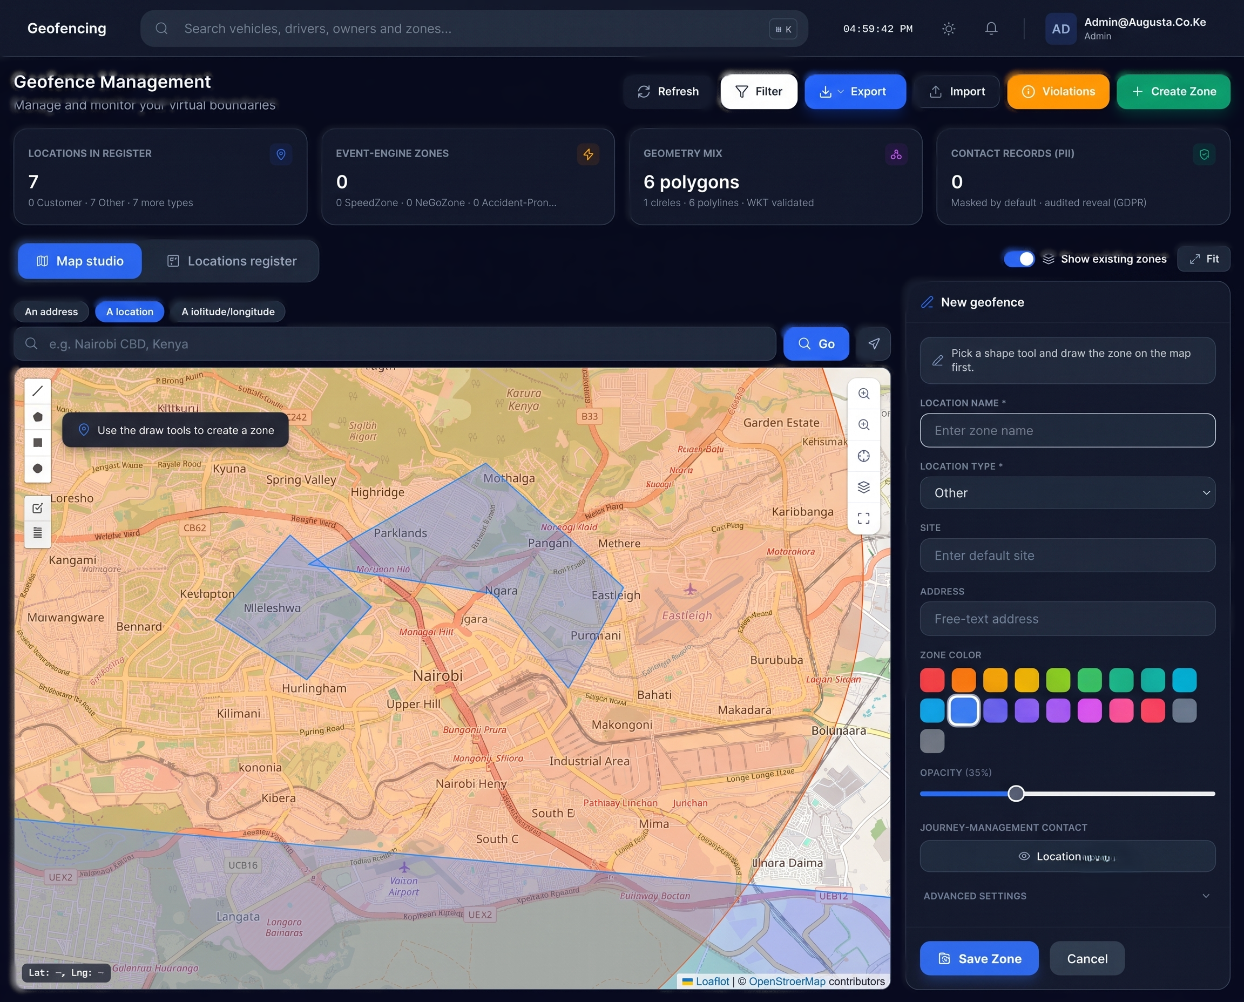Image resolution: width=1244 pixels, height=1002 pixels.
Task: Focus the top vehicles and drivers search field
Action: pyautogui.click(x=474, y=28)
